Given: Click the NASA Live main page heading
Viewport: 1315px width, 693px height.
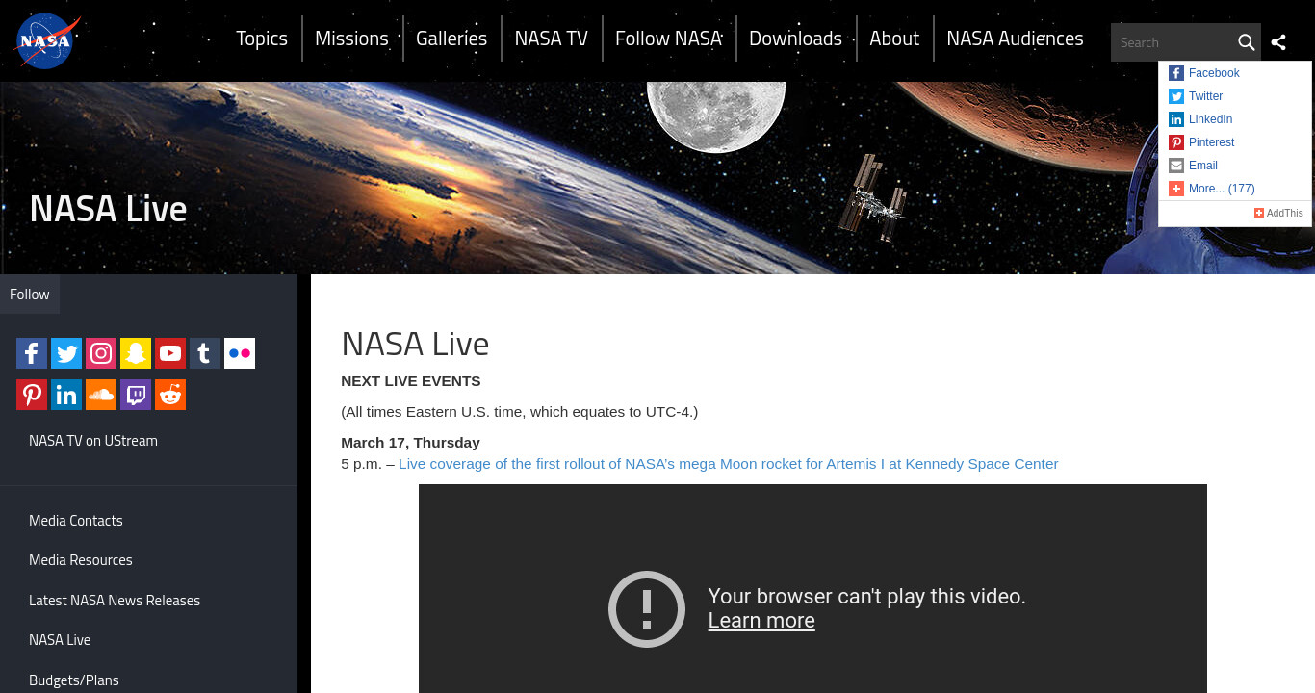Looking at the screenshot, I should (x=415, y=344).
